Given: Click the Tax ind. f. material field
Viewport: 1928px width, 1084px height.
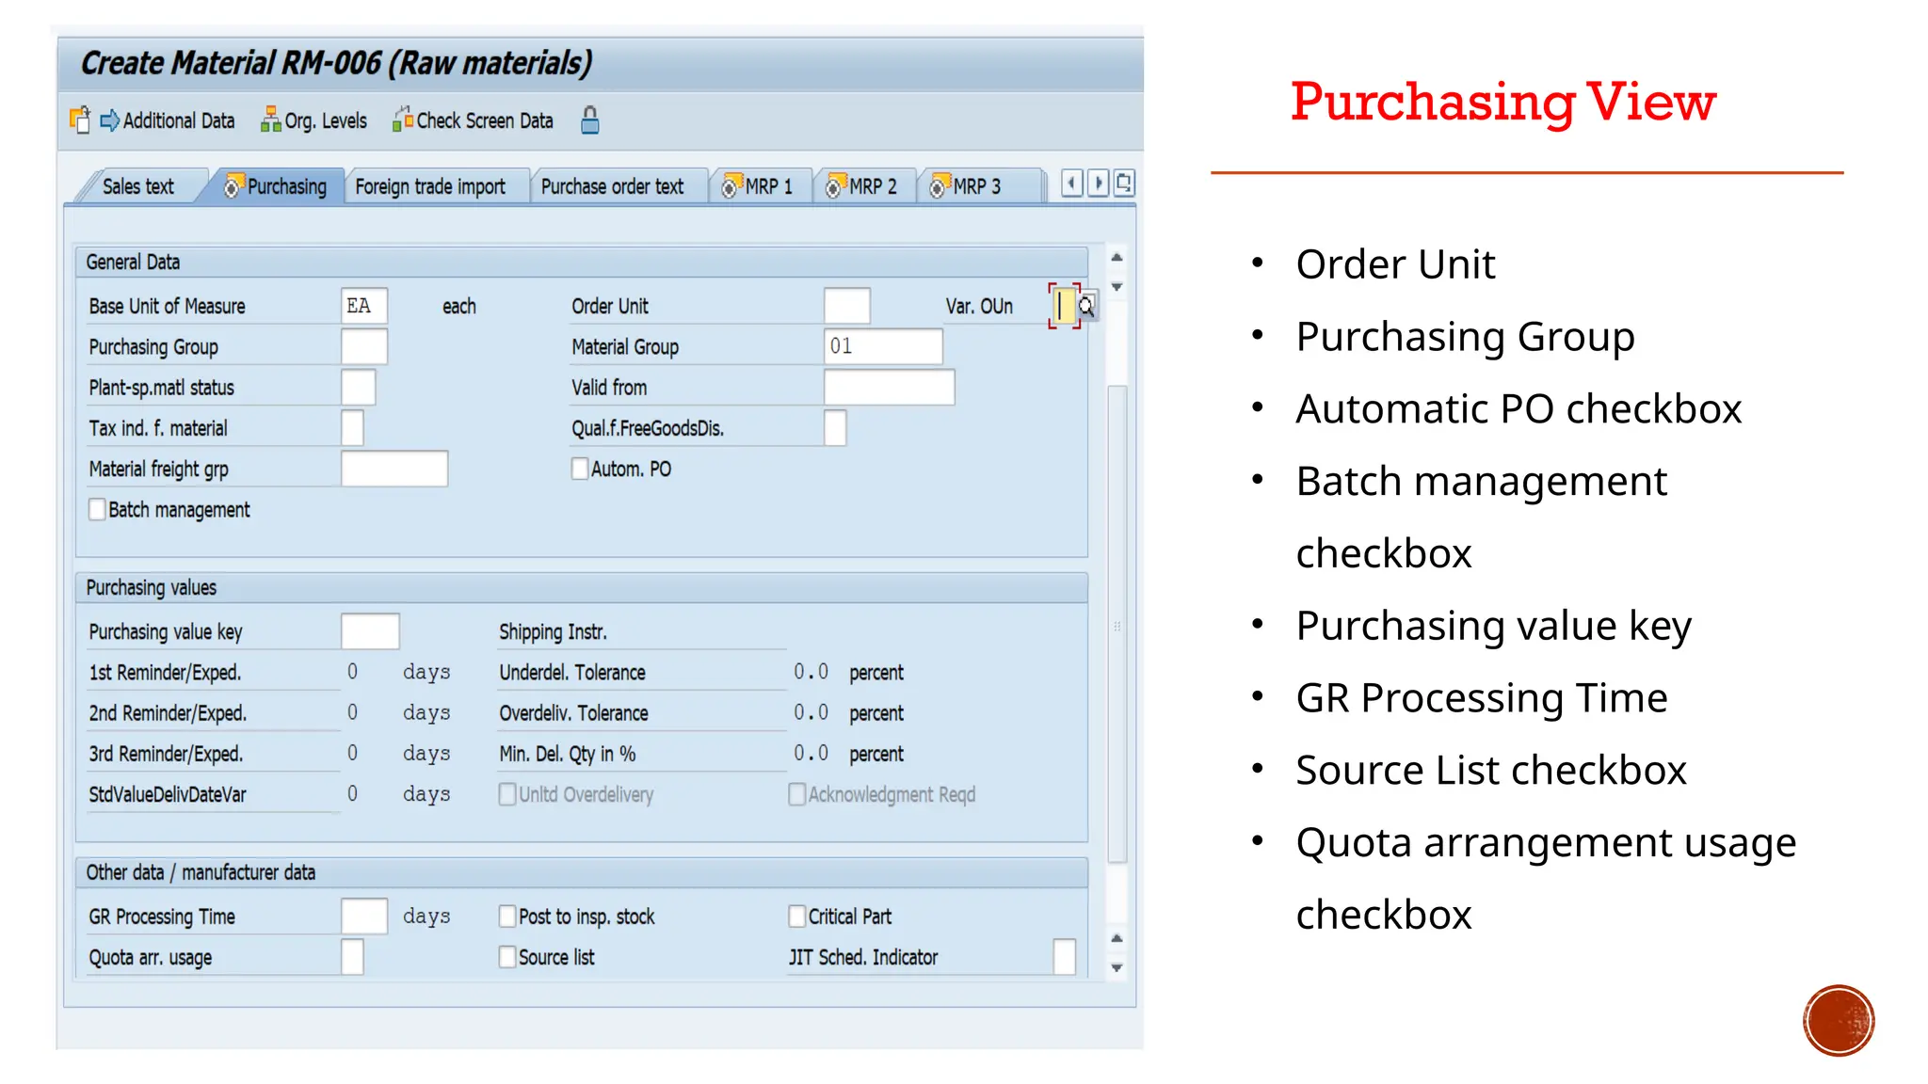Looking at the screenshot, I should click(352, 427).
